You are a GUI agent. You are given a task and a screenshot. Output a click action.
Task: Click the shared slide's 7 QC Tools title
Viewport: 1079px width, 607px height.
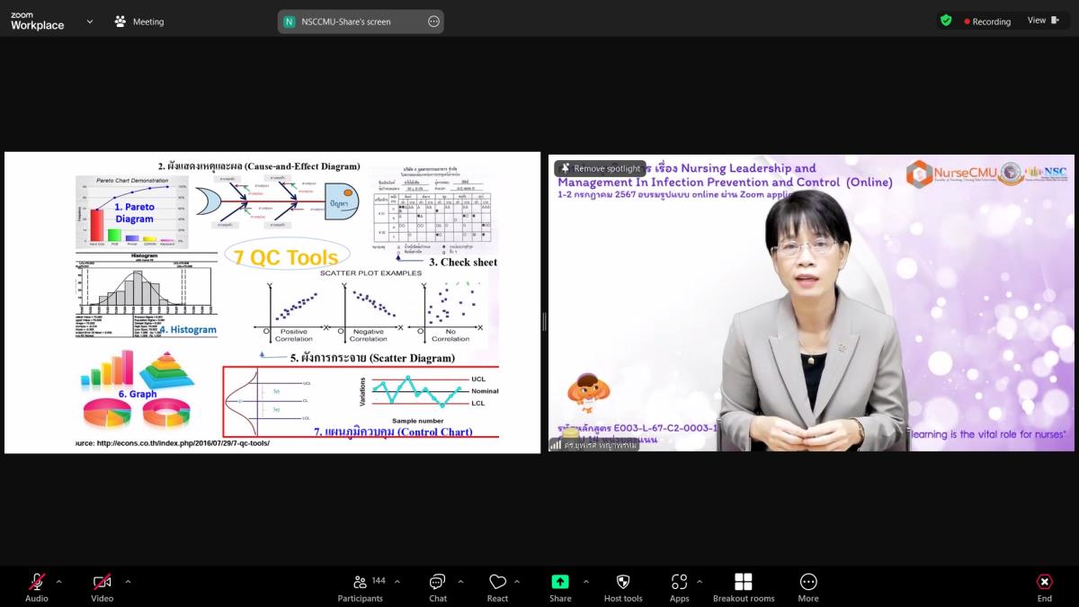click(286, 257)
